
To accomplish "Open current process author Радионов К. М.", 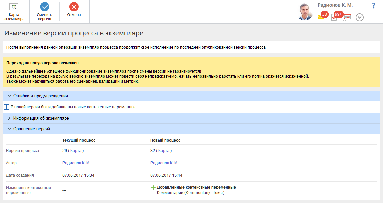I will 76,163.
